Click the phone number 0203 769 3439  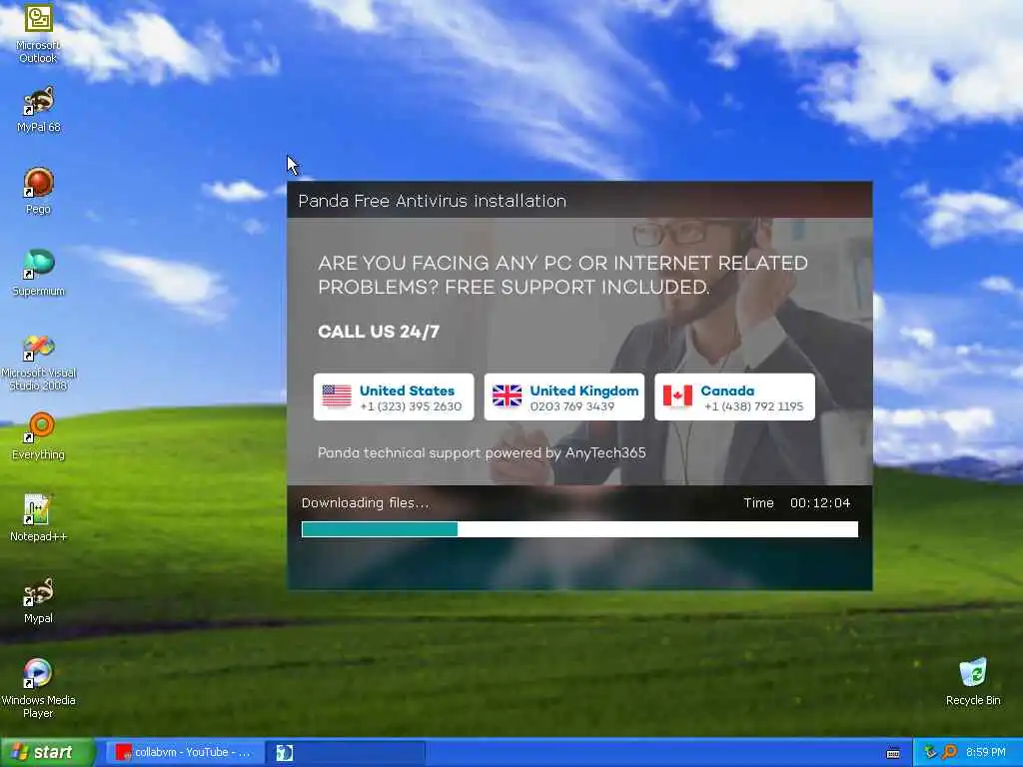(572, 406)
